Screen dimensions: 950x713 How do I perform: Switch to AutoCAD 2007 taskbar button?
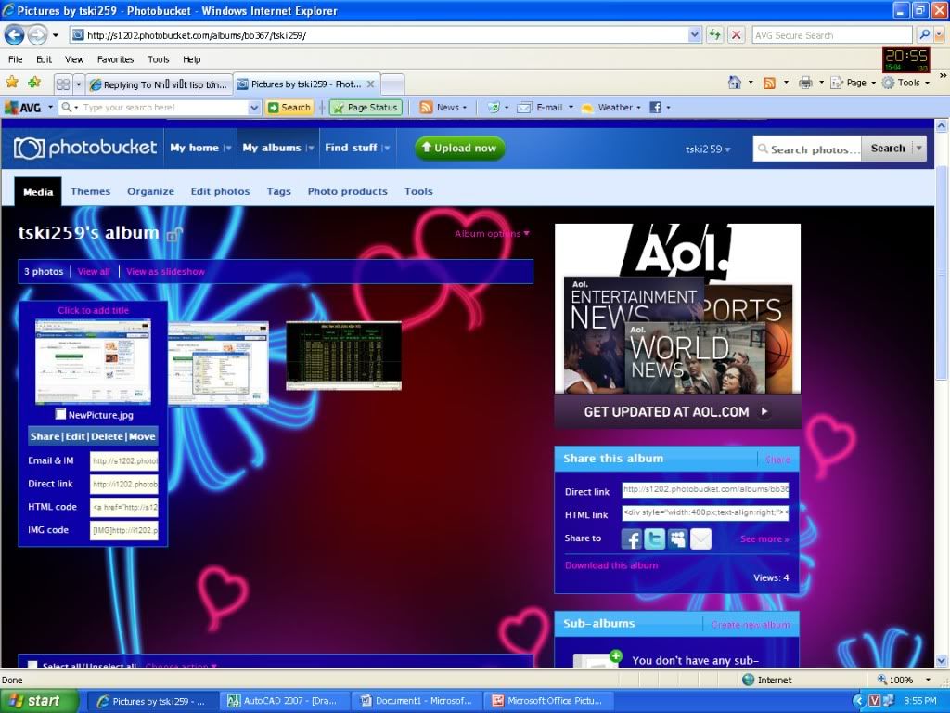tap(284, 701)
